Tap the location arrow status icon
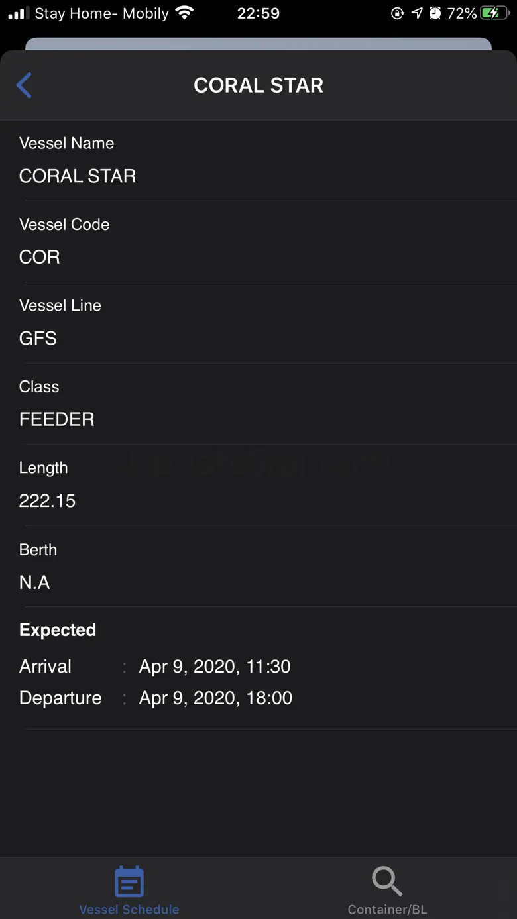The height and width of the screenshot is (919, 517). (x=417, y=13)
